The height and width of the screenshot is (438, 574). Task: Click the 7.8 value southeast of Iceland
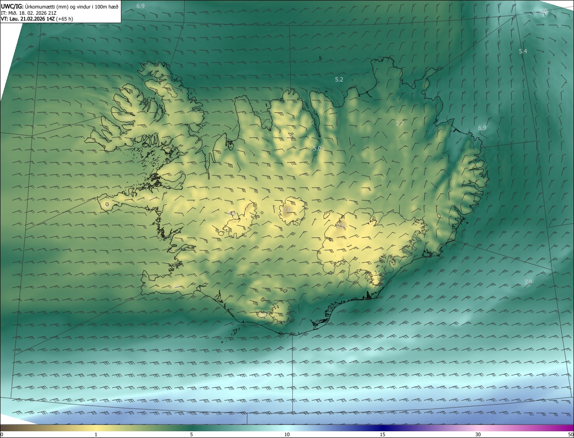click(x=528, y=282)
